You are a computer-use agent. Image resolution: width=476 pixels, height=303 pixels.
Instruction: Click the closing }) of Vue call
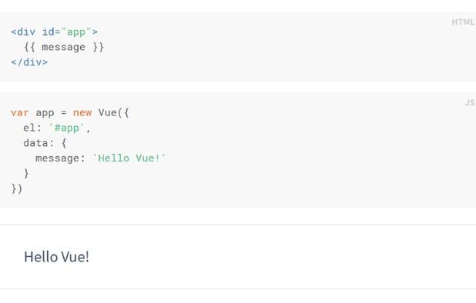pos(16,188)
